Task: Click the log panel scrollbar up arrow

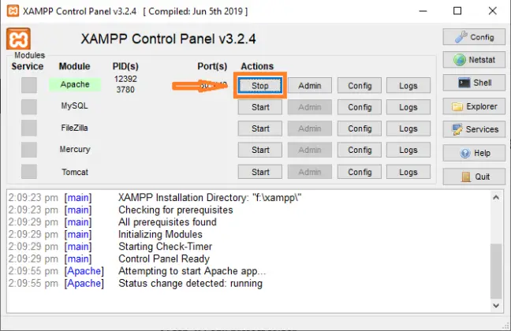Action: [x=496, y=198]
